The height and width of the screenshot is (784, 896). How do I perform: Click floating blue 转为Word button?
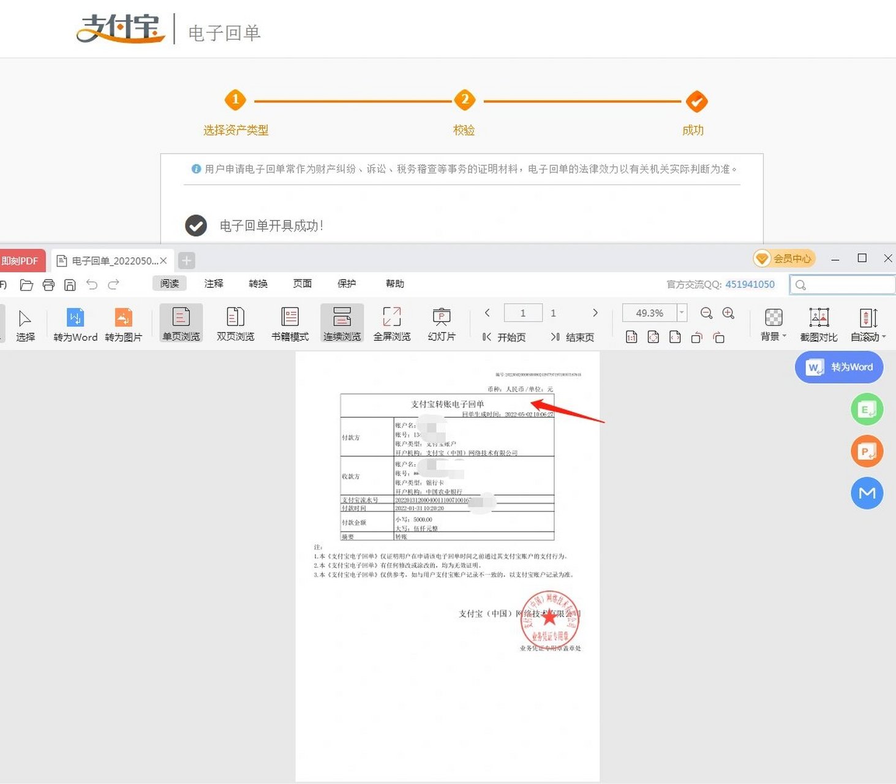coord(839,367)
